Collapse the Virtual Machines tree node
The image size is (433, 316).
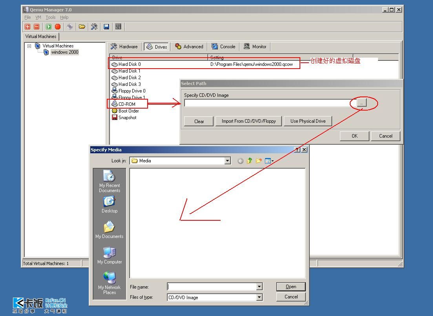29,46
